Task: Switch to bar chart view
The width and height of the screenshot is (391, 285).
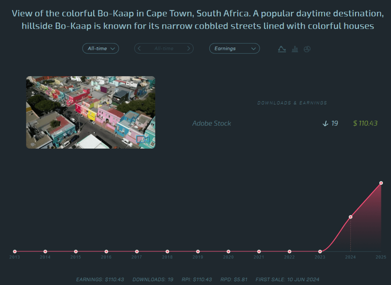Action: [295, 49]
